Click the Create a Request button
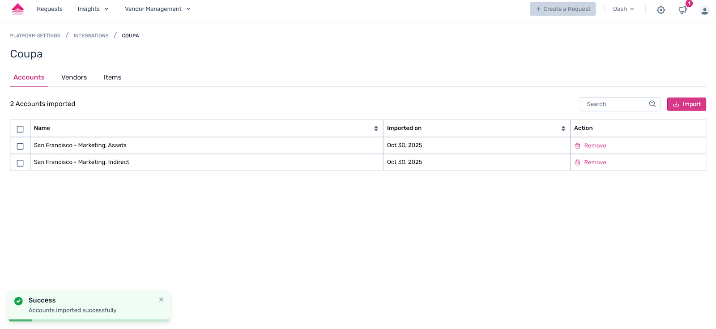This screenshot has width=716, height=329. (x=563, y=9)
